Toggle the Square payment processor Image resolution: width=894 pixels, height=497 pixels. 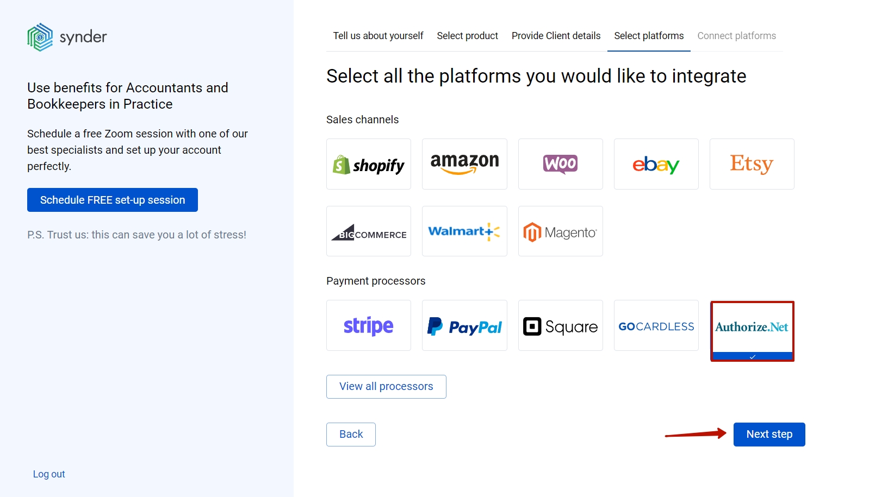560,325
